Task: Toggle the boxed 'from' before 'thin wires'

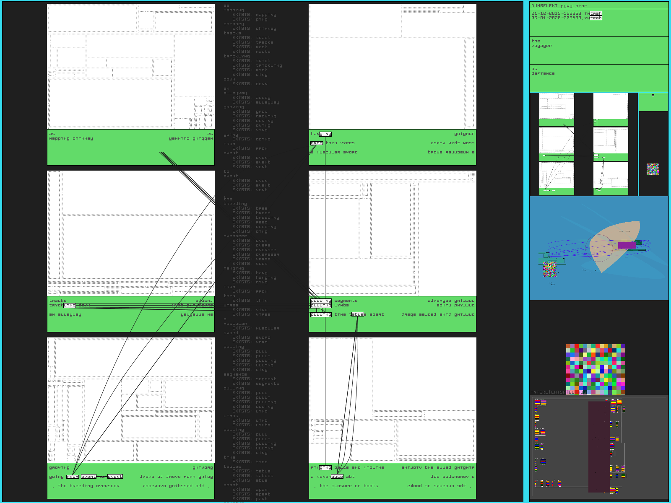Action: (317, 143)
